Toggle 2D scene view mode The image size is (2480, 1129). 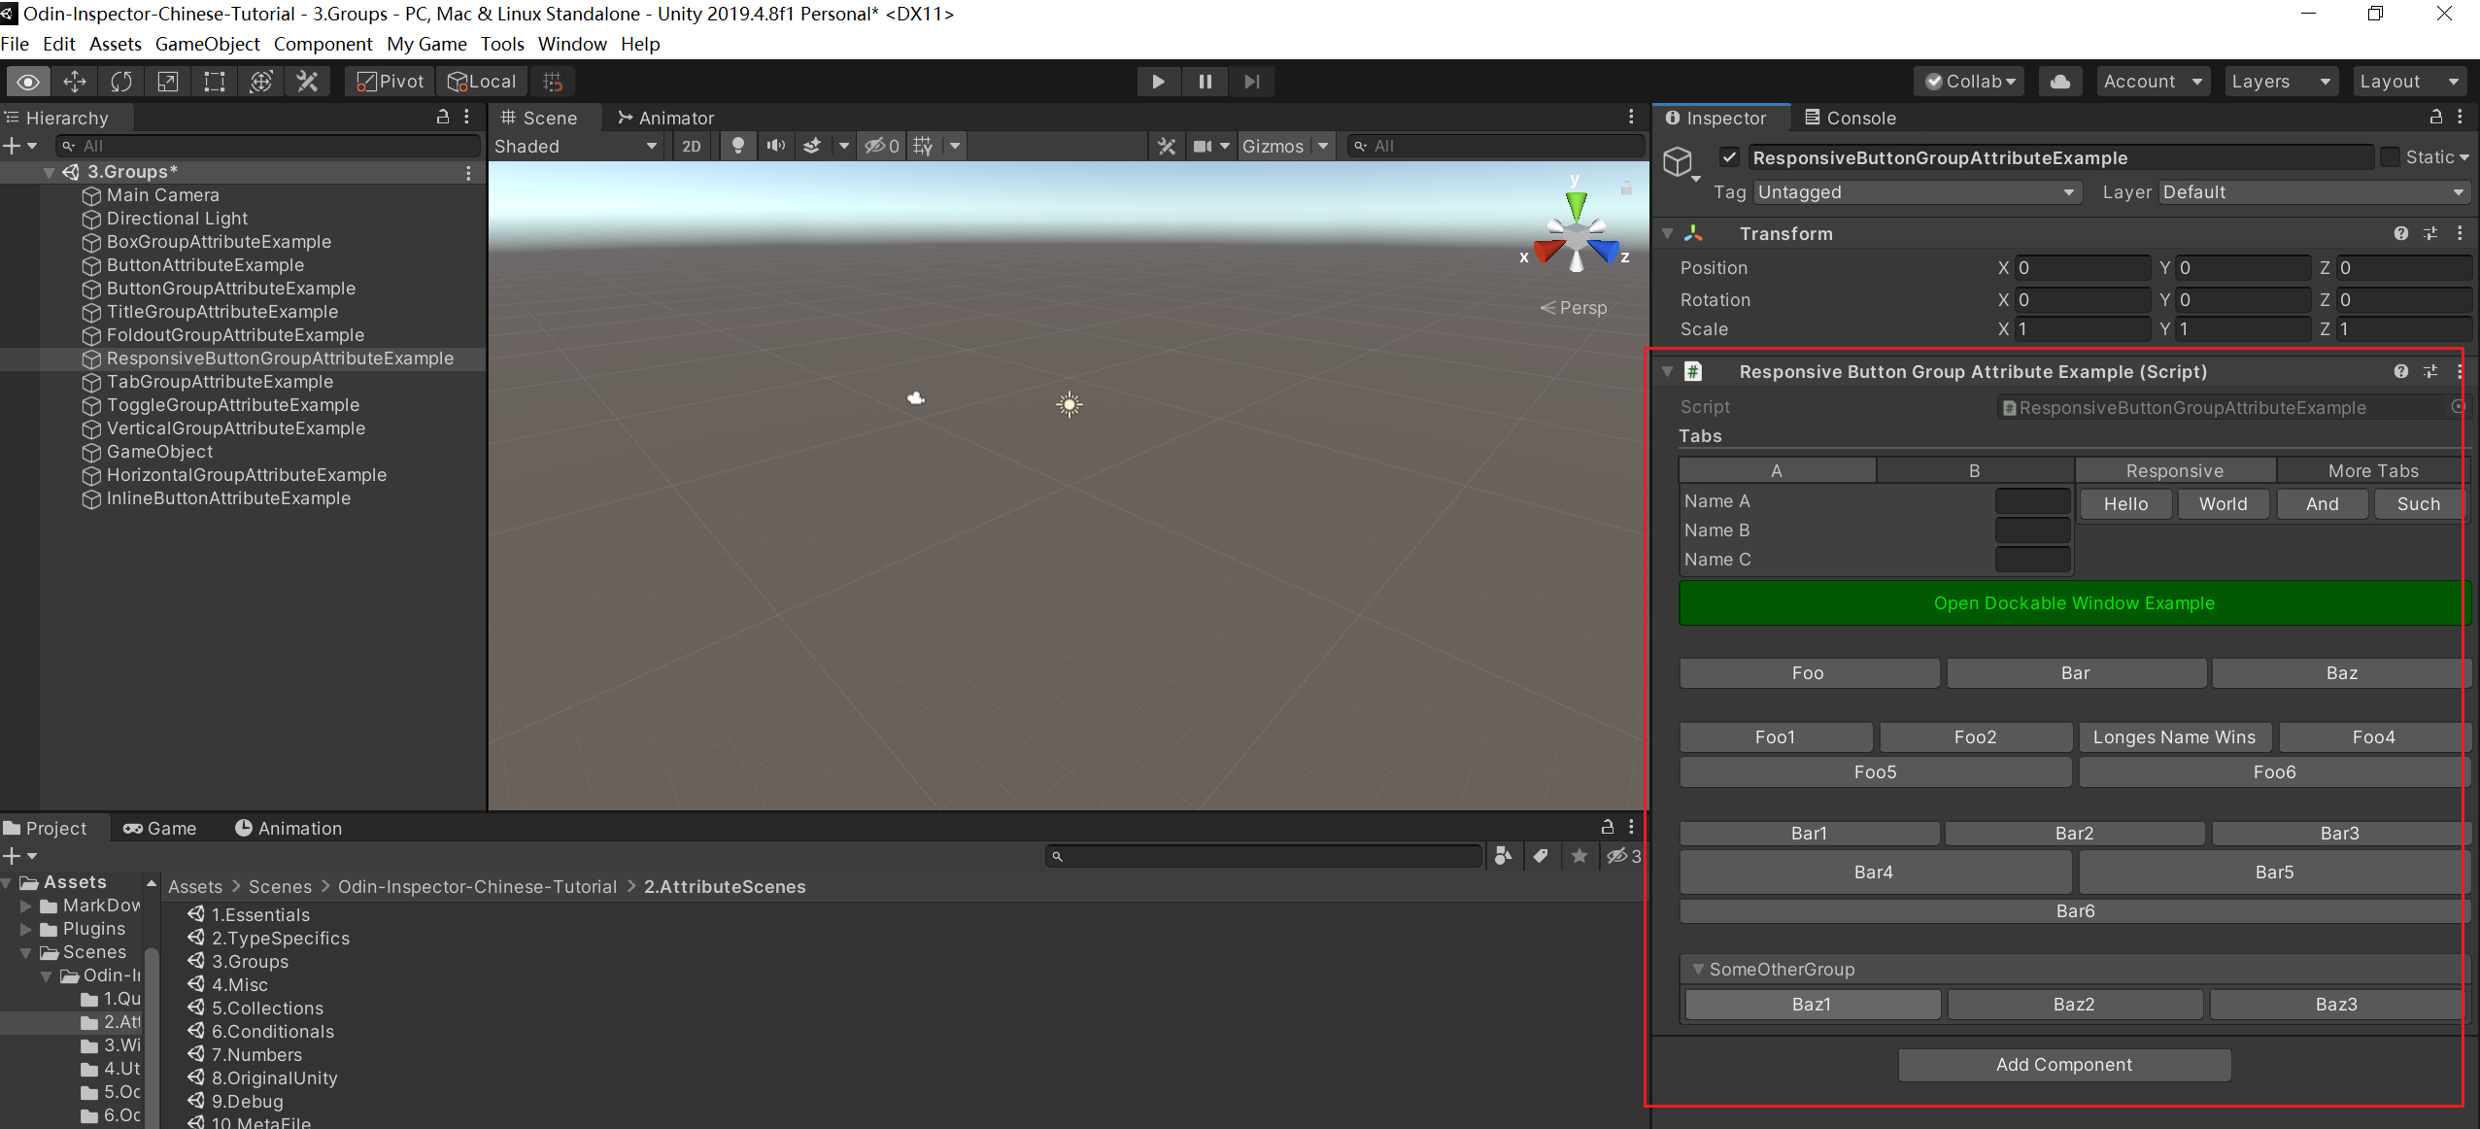click(692, 146)
